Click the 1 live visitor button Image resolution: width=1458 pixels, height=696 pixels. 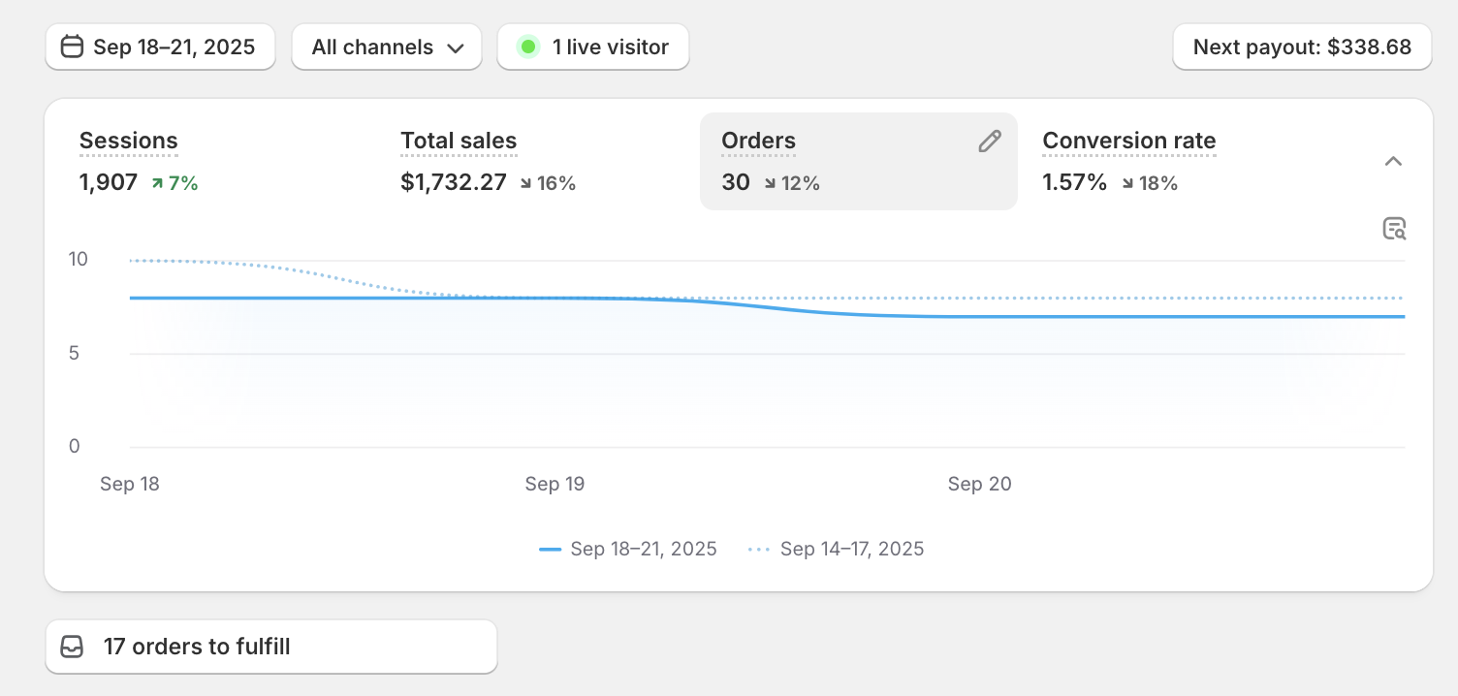tap(593, 47)
